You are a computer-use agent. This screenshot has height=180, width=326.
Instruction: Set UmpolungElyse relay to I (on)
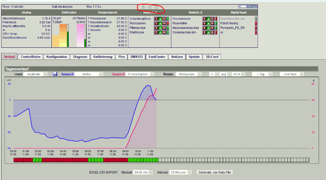pyautogui.click(x=156, y=19)
